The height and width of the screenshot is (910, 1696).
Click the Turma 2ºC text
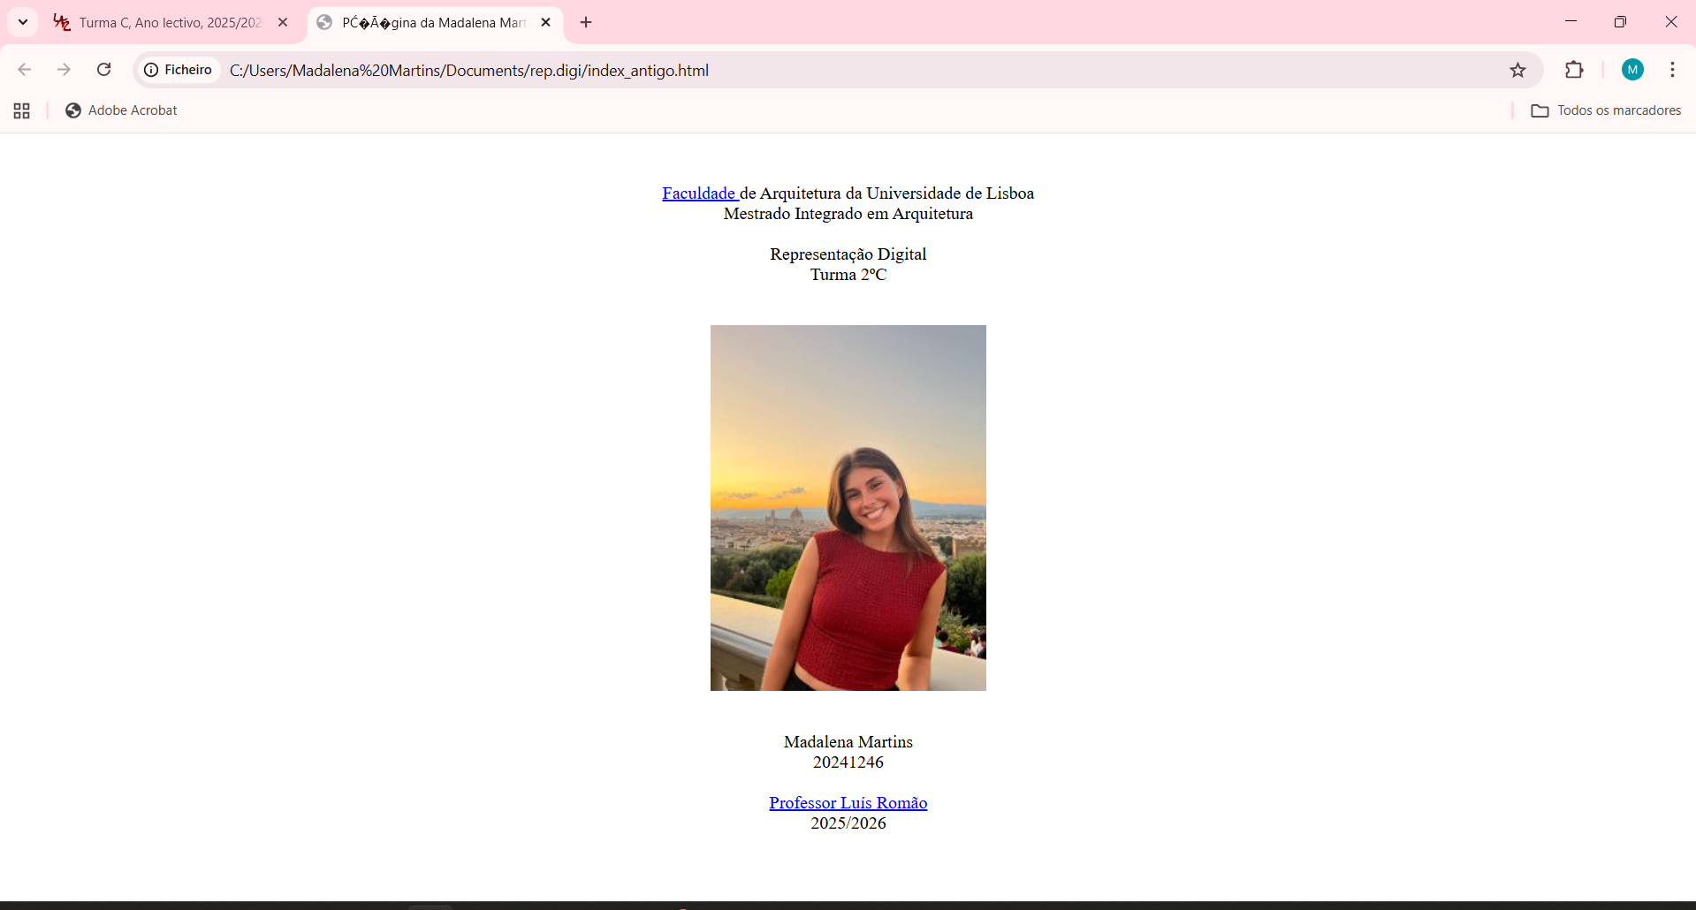pyautogui.click(x=848, y=275)
